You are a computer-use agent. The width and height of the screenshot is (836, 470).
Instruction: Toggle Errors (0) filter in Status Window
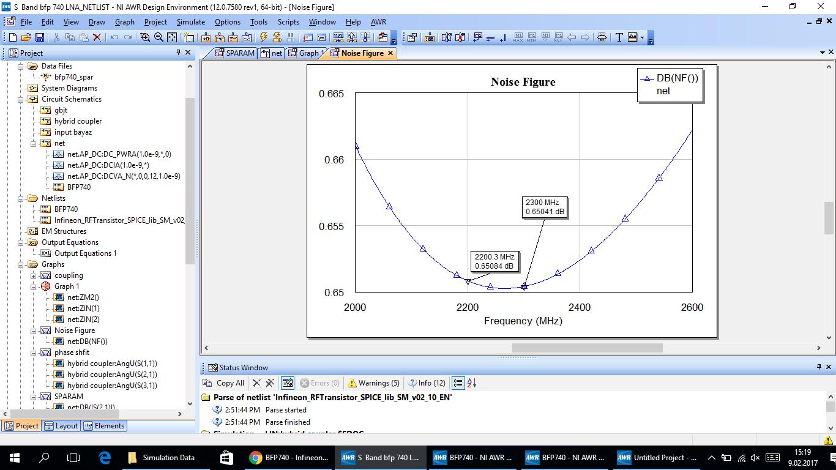319,383
